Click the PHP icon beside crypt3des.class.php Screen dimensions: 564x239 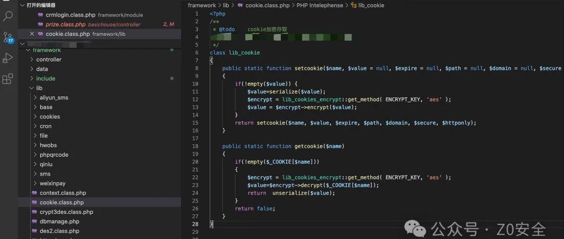pos(34,212)
